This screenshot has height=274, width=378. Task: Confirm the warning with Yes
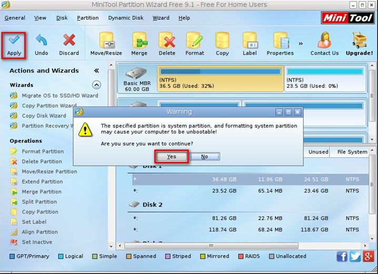point(172,157)
